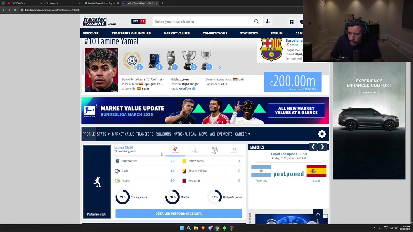Open FORUM menu

tap(277, 33)
